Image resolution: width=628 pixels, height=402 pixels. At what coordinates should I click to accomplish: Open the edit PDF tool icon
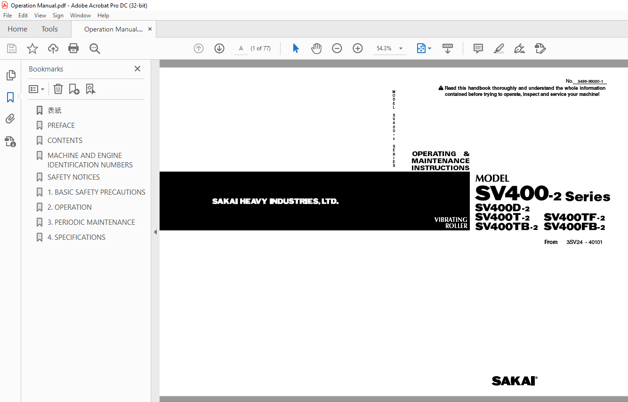[540, 48]
